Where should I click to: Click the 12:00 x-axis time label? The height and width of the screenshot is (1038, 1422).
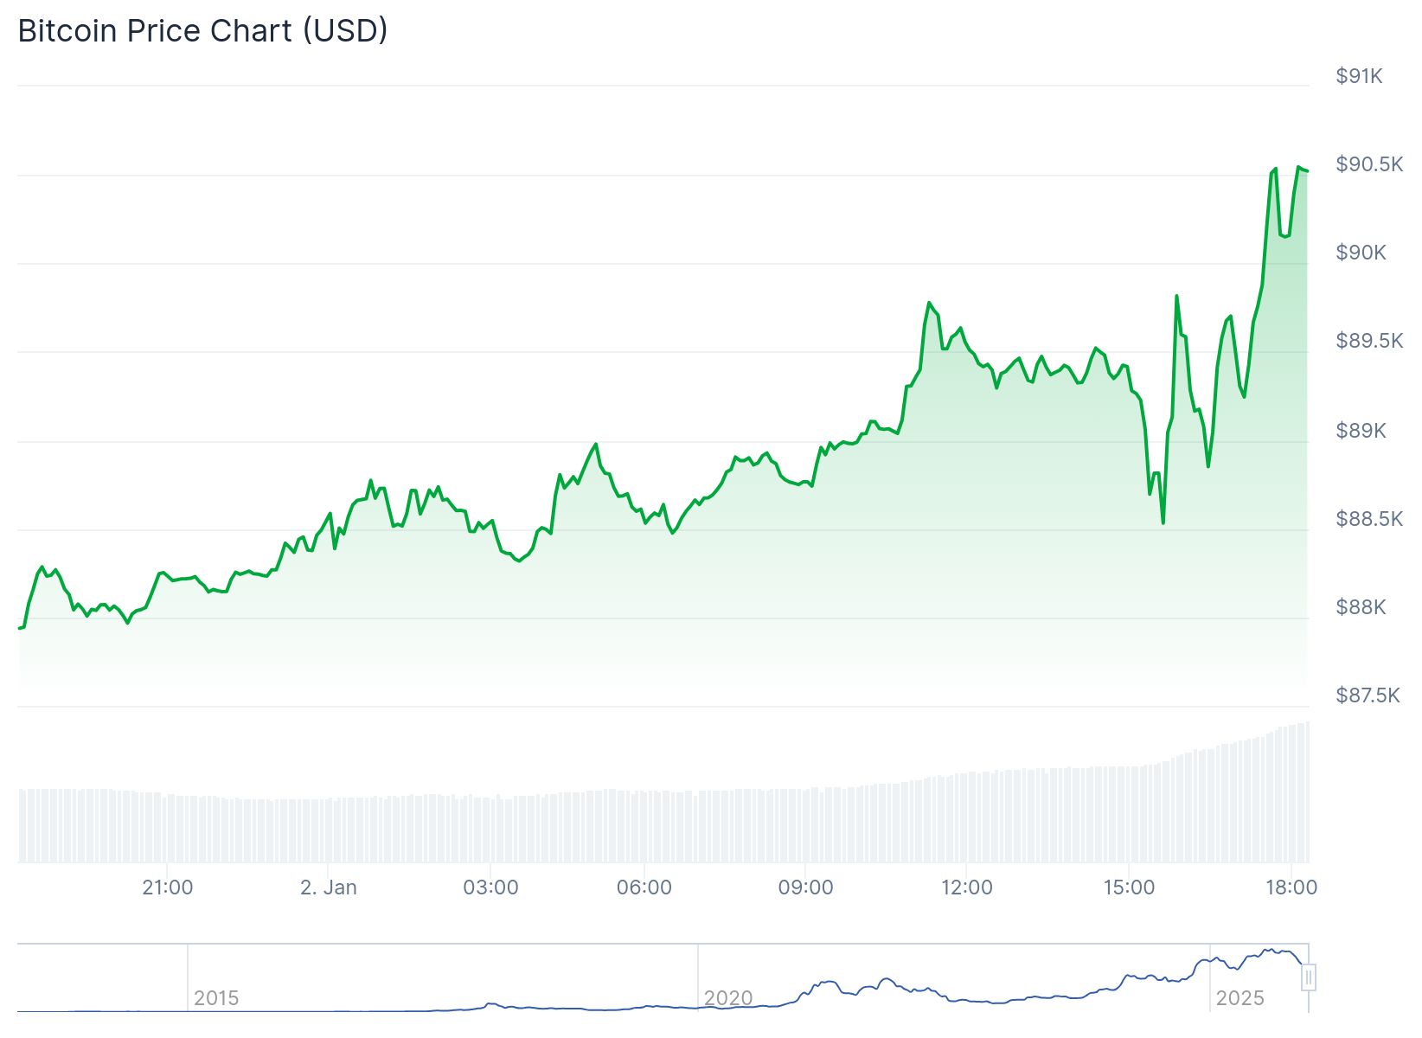967,887
